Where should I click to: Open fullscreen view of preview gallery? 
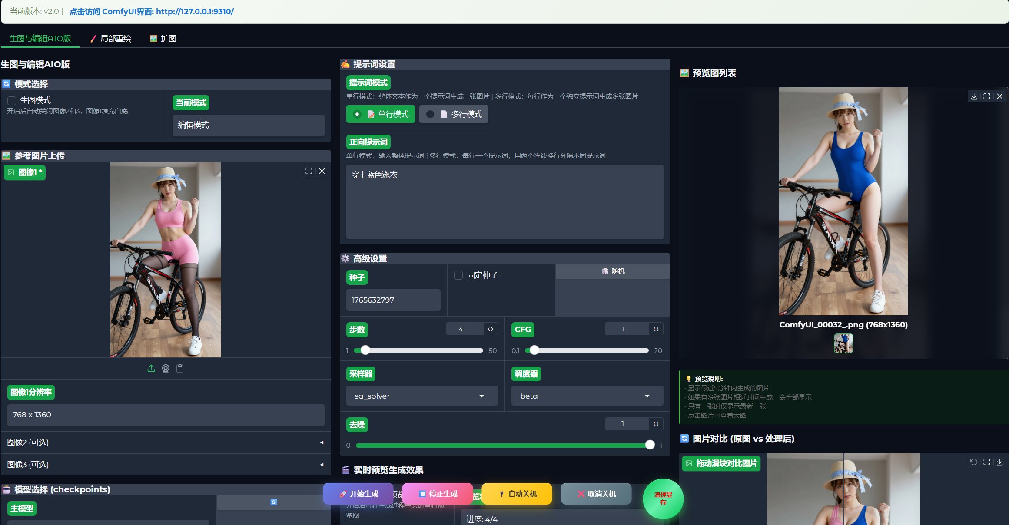[987, 96]
